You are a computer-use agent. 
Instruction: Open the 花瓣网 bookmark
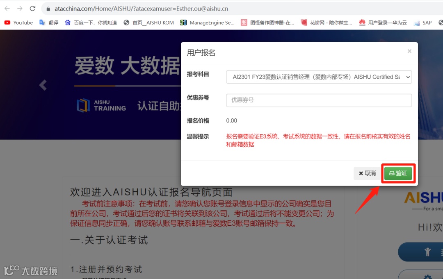pyautogui.click(x=327, y=23)
